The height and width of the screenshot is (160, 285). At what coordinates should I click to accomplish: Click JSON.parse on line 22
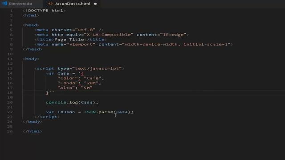pyautogui.click(x=98, y=112)
